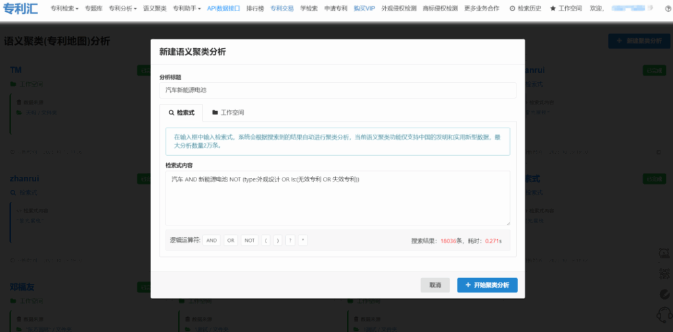Click the QR code icon on right sidebar
Screen dimensions: 673x332
tap(664, 273)
